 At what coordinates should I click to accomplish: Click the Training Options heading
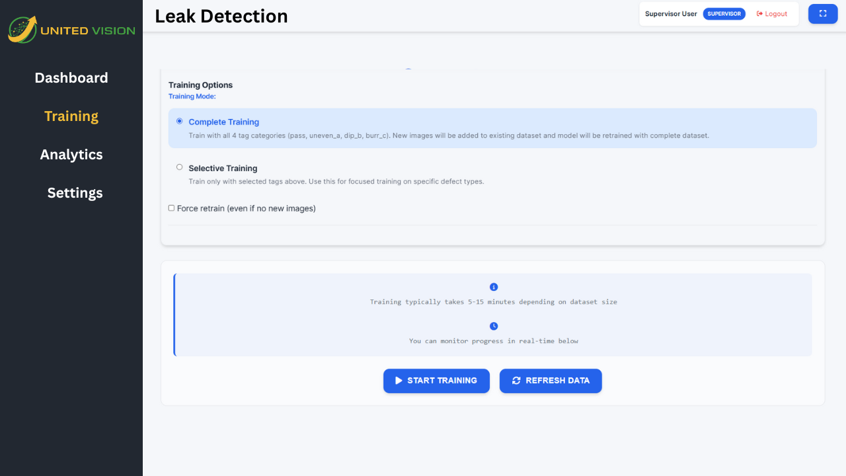coord(200,85)
